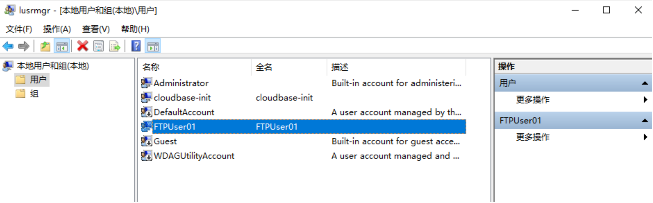Go forward with the gray right arrow
This screenshot has width=653, height=203.
[24, 46]
